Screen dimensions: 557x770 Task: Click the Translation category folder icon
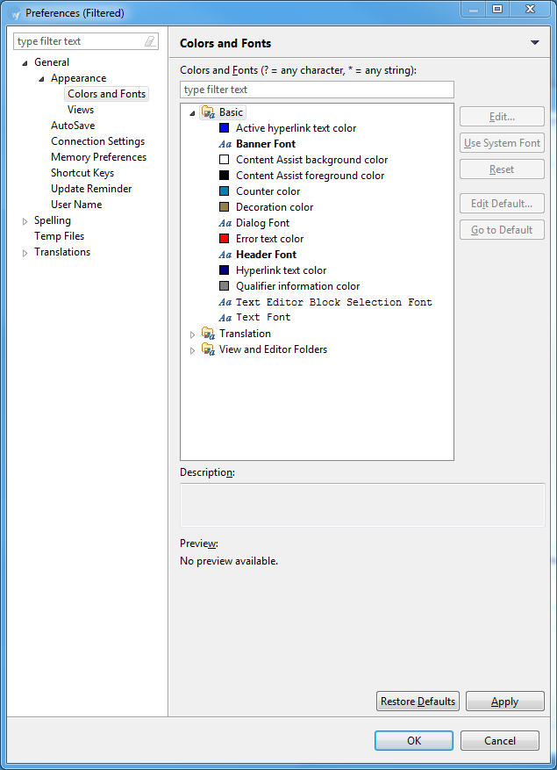point(208,334)
